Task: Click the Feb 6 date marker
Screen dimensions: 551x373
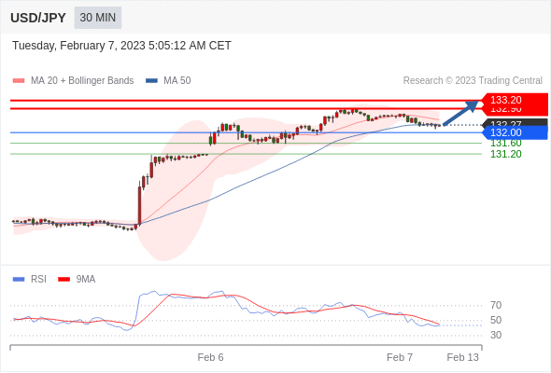Action: [210, 357]
